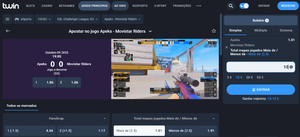This screenshot has width=300, height=137.
Task: Go back with the left arrow
Action: tap(8, 31)
